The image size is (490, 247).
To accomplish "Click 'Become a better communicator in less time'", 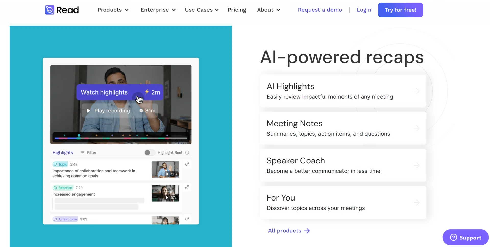I will (x=323, y=171).
